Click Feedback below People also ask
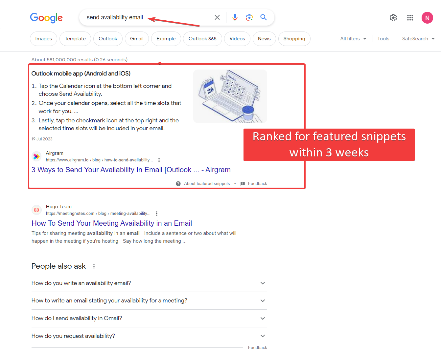Image resolution: width=441 pixels, height=351 pixels. (x=258, y=348)
